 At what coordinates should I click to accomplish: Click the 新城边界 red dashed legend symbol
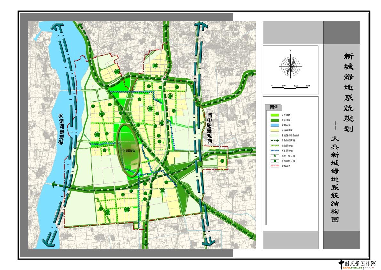(x=275, y=166)
